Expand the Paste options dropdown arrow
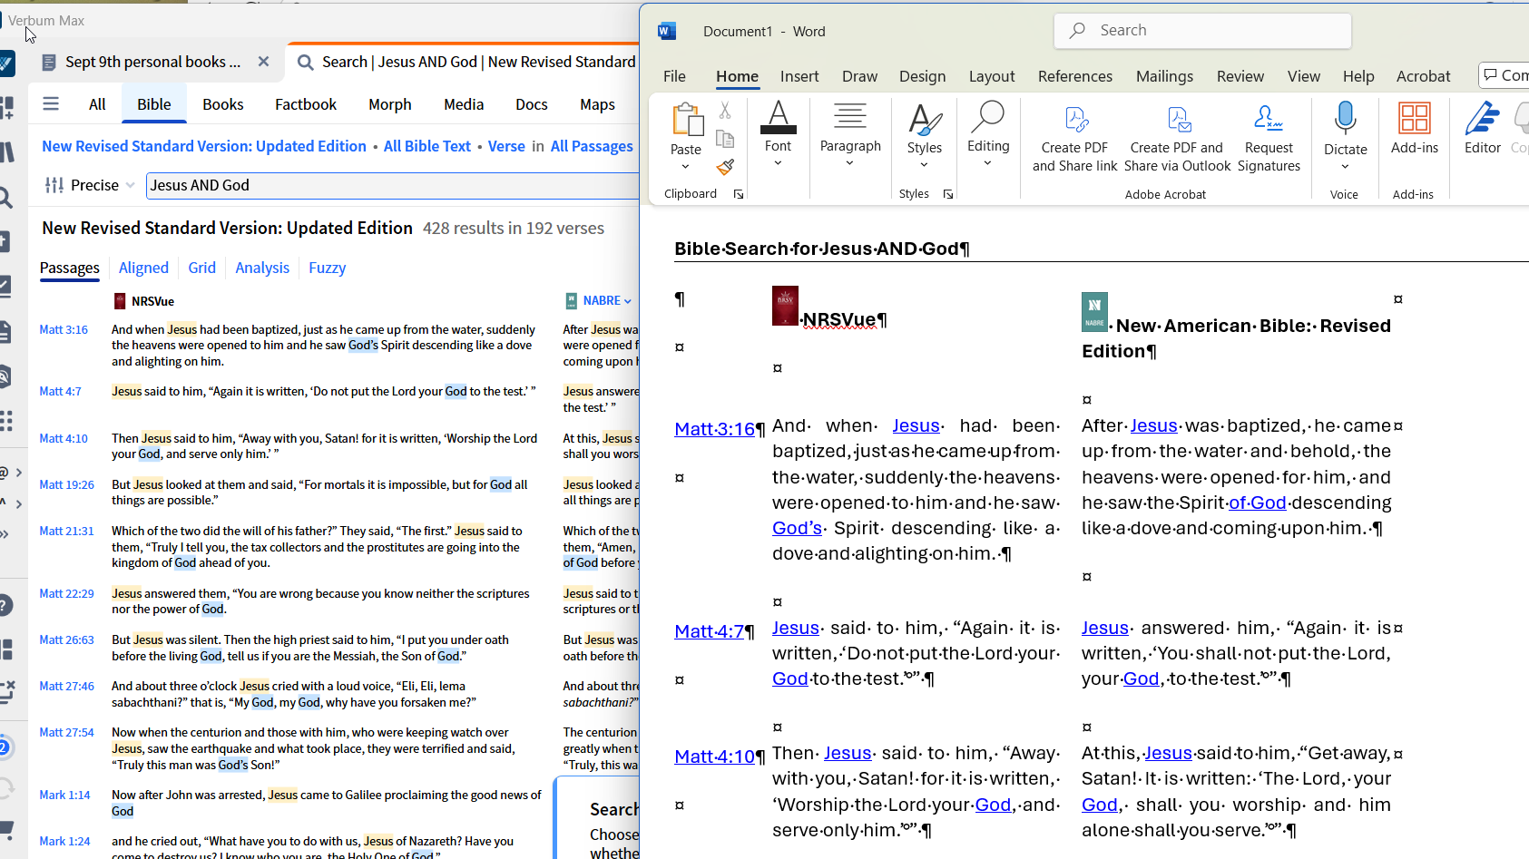The width and height of the screenshot is (1529, 859). pos(686,166)
